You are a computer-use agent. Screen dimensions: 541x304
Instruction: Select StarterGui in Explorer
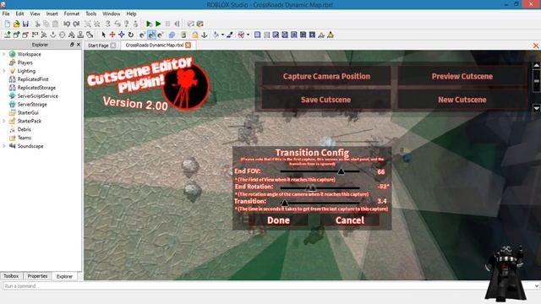tap(28, 112)
